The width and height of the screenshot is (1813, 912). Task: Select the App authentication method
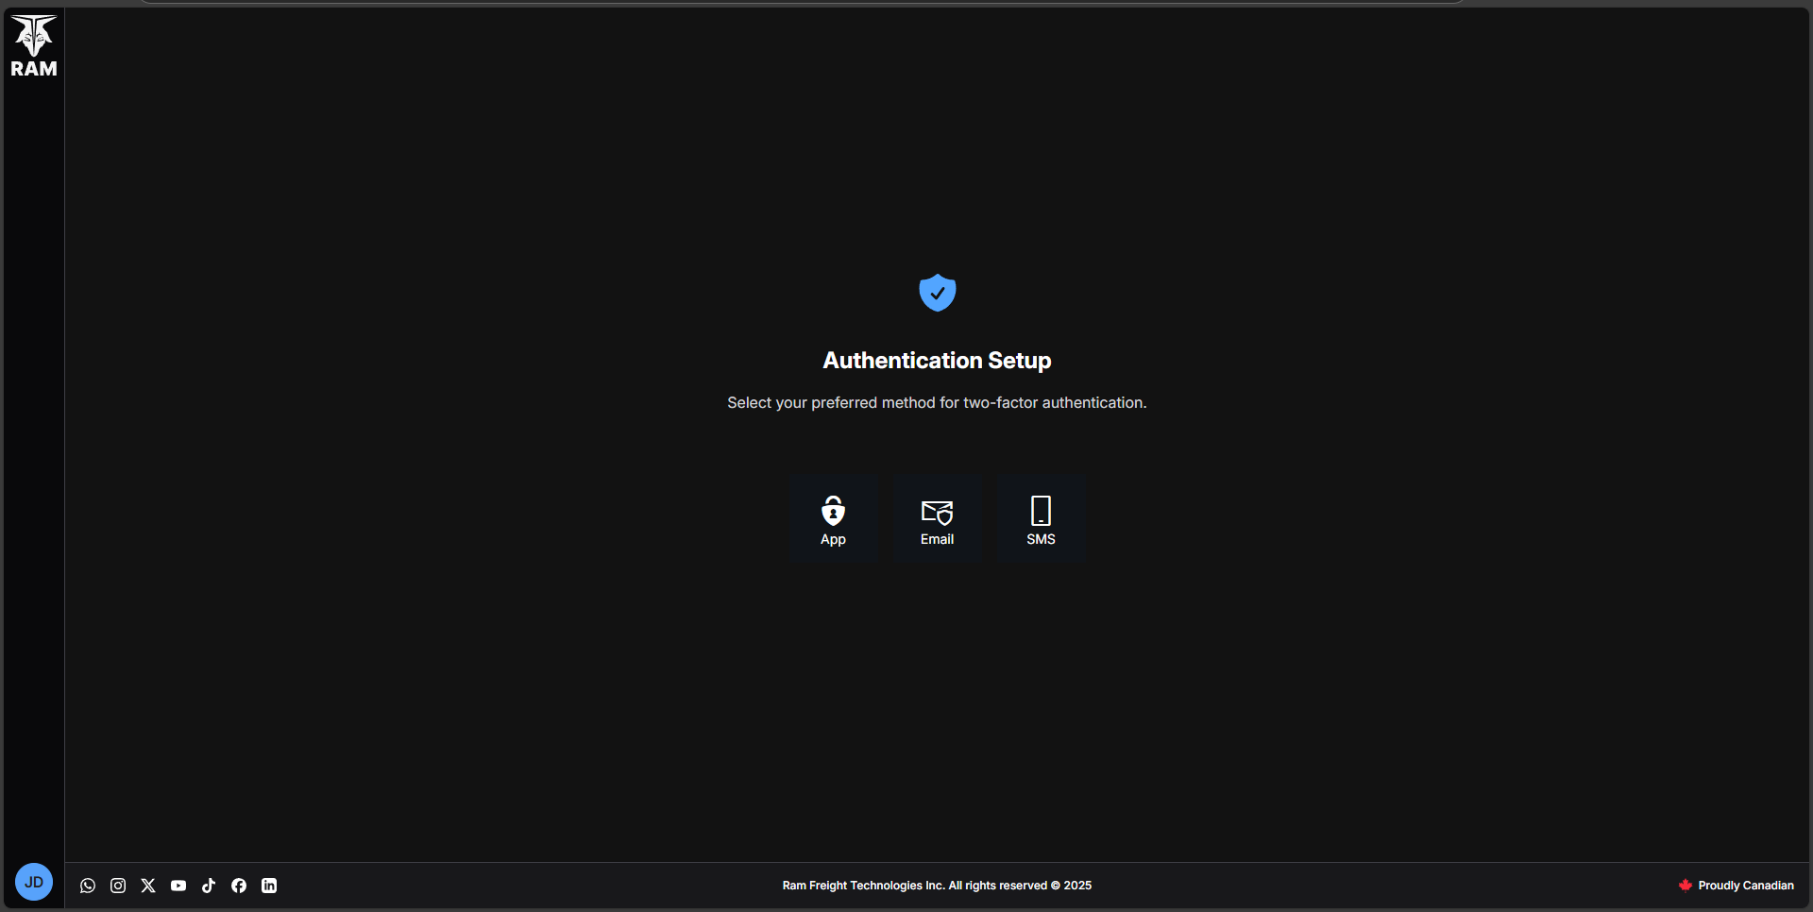pyautogui.click(x=832, y=519)
